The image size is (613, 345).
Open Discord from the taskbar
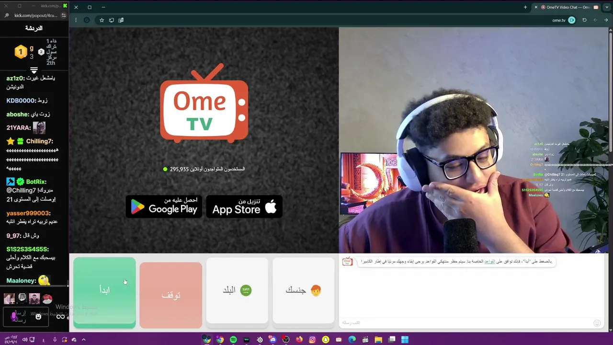273,340
